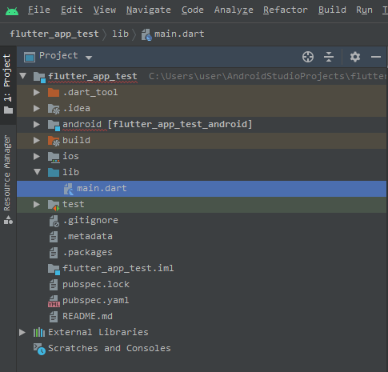
Task: Collapse the lib folder arrow
Action: pos(38,172)
